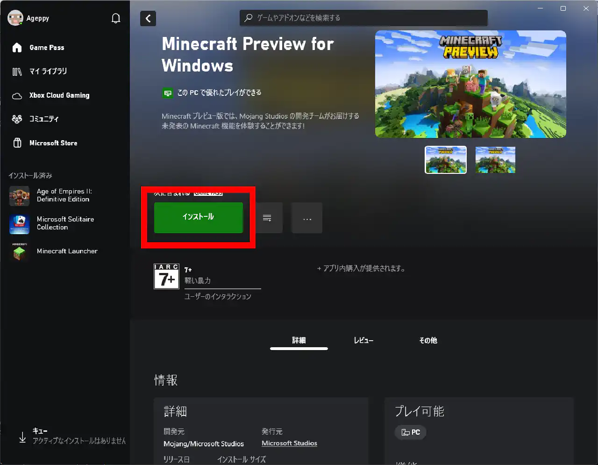Select the second screenshot thumbnail
598x465 pixels.
coord(495,160)
